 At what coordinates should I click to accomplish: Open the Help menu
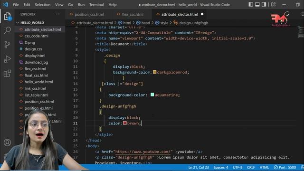point(113,5)
